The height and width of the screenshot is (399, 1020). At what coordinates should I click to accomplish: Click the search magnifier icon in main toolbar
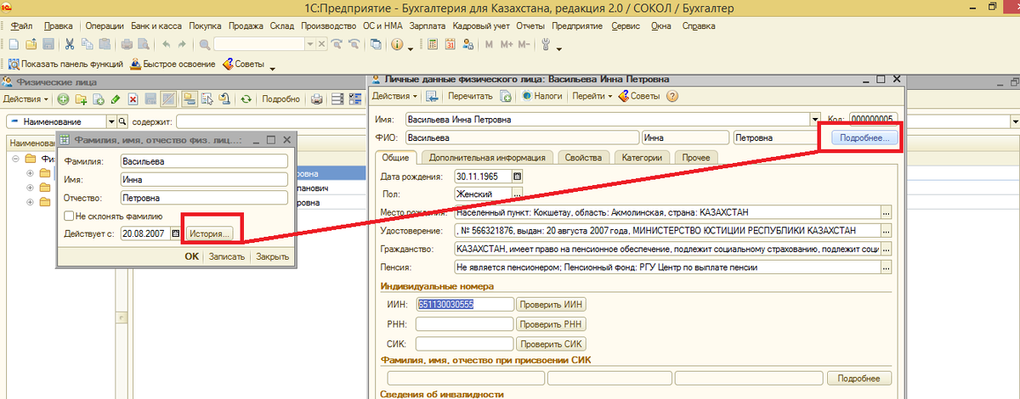pos(204,44)
